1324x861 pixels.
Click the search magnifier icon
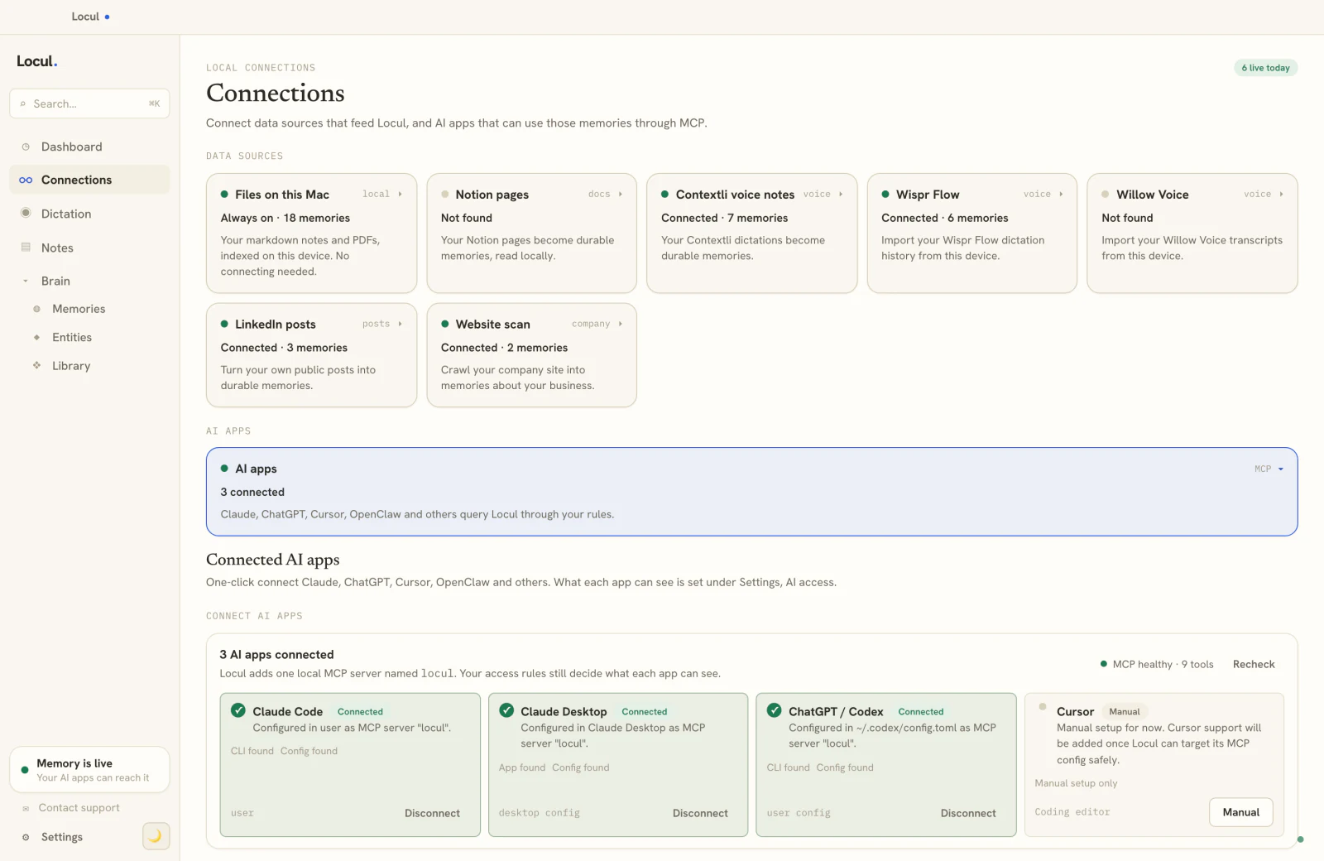(x=23, y=103)
